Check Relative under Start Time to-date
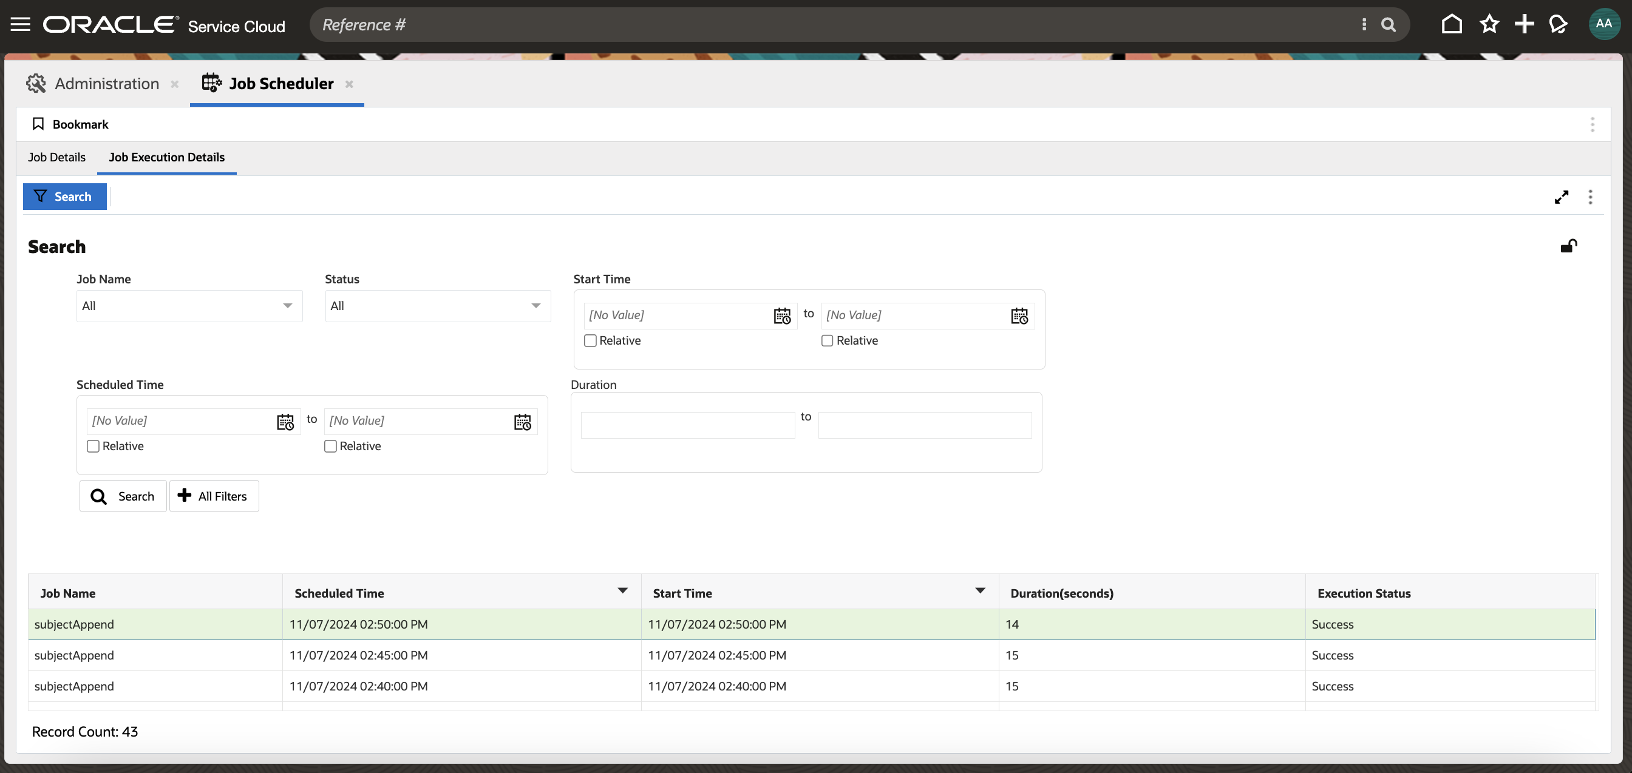 (828, 340)
